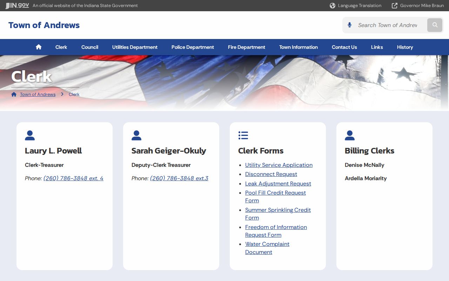Click the Clerk-Treasurer title text
Viewport: 449px width, 281px height.
44,165
